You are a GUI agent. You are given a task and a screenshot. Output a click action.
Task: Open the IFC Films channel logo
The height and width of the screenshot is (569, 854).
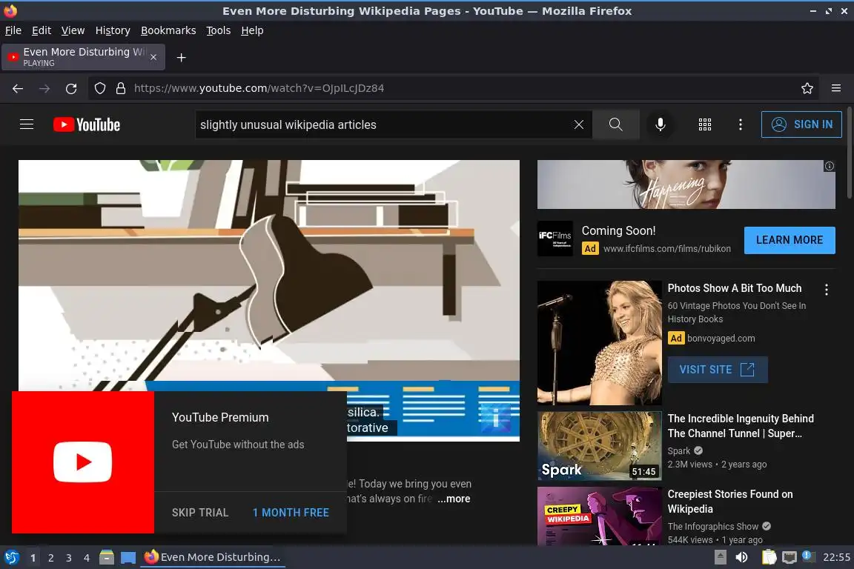tap(555, 239)
